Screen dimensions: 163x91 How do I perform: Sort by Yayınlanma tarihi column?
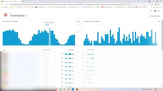[46, 50]
